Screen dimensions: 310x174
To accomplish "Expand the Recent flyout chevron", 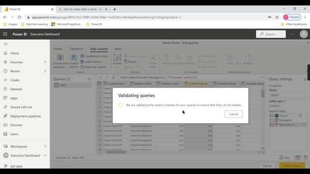I will coord(45,71).
